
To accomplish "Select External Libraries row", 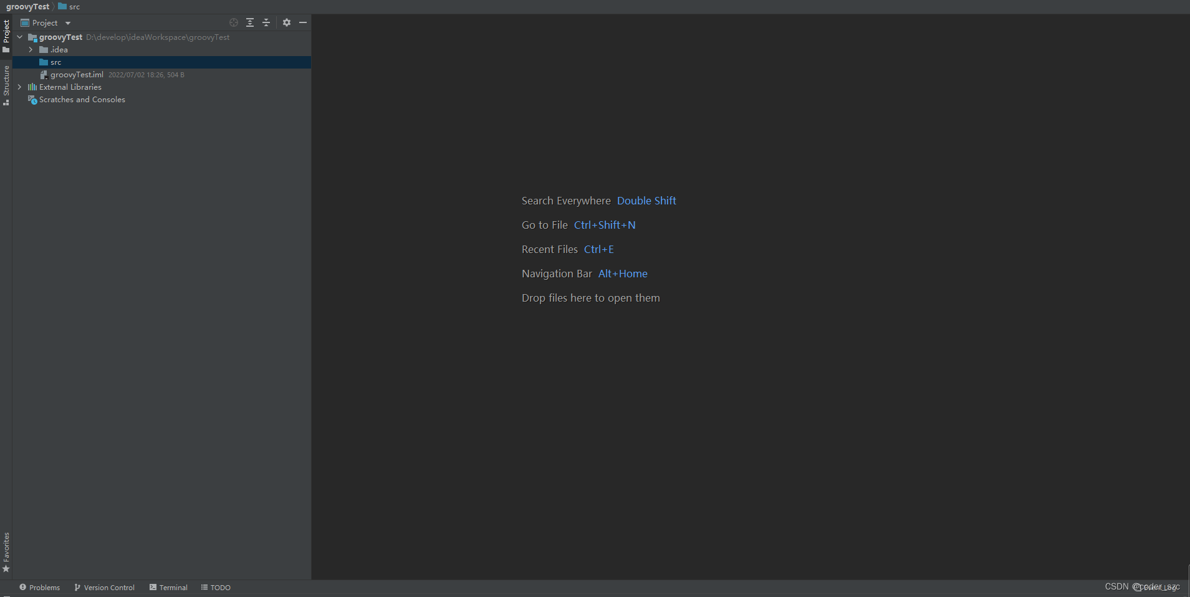I will click(x=161, y=87).
